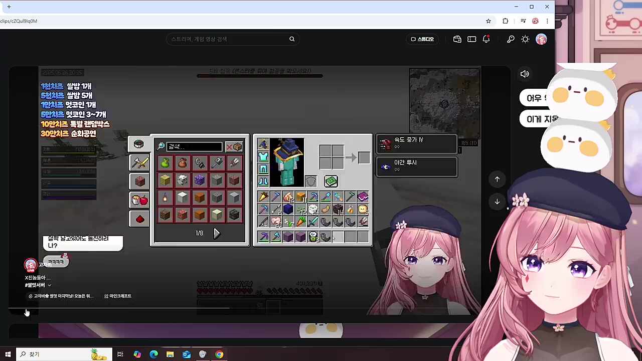The width and height of the screenshot is (642, 361).
Task: Click the X친놈들아 clip title text
Action: [37, 277]
